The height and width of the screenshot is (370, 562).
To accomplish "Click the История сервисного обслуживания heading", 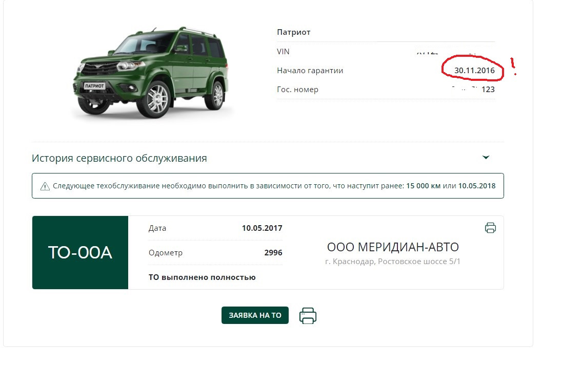I will pos(119,158).
